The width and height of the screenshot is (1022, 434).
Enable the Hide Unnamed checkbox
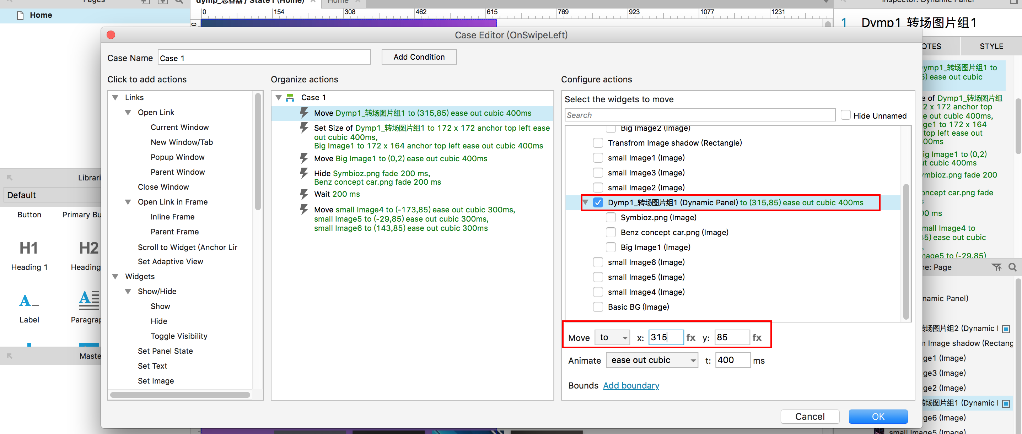pos(845,115)
